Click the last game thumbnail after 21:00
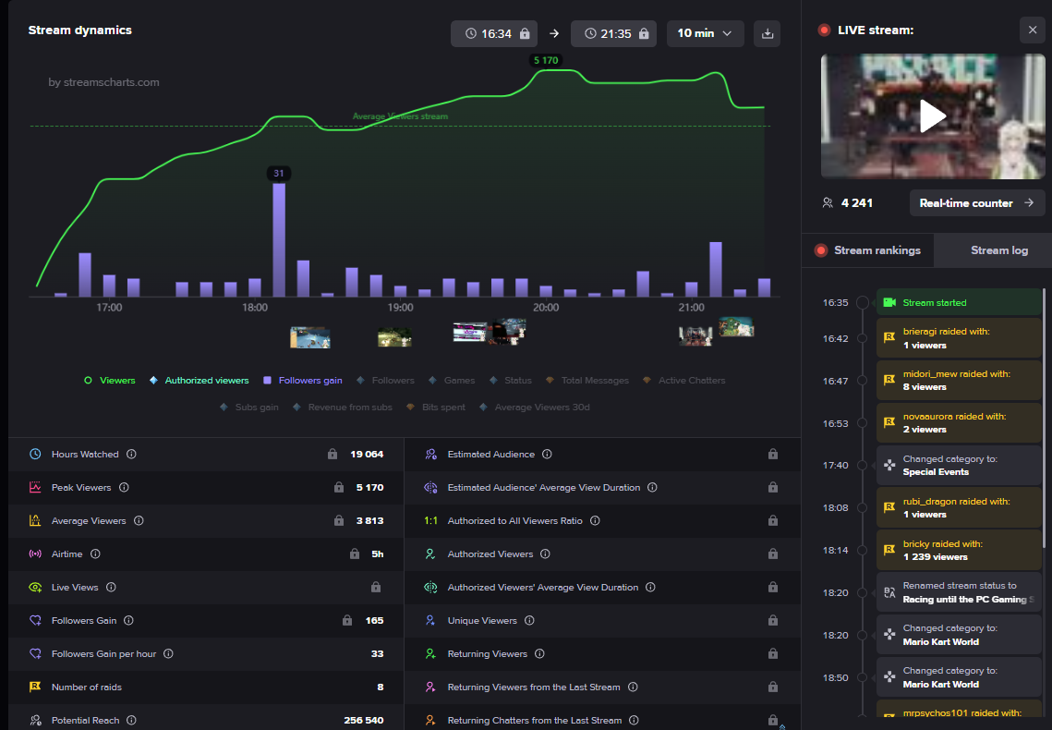Image resolution: width=1052 pixels, height=730 pixels. [x=737, y=327]
